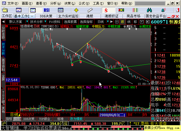181x131 pixels.
Task: Select the 标准 bottom tab
Action: pyautogui.click(x=60, y=119)
